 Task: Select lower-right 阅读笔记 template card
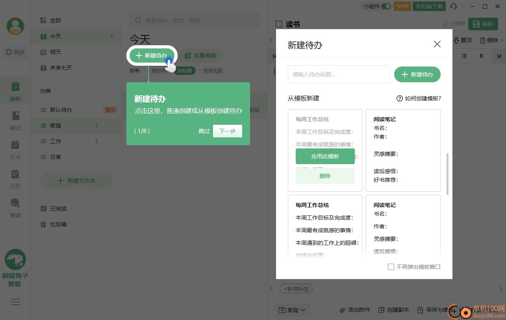point(403,226)
